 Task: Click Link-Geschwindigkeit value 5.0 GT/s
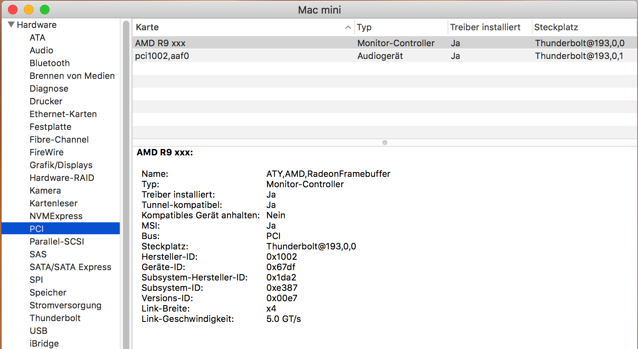click(x=283, y=319)
